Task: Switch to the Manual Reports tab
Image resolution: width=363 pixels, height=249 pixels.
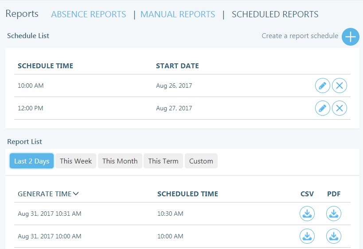Action: tap(178, 14)
